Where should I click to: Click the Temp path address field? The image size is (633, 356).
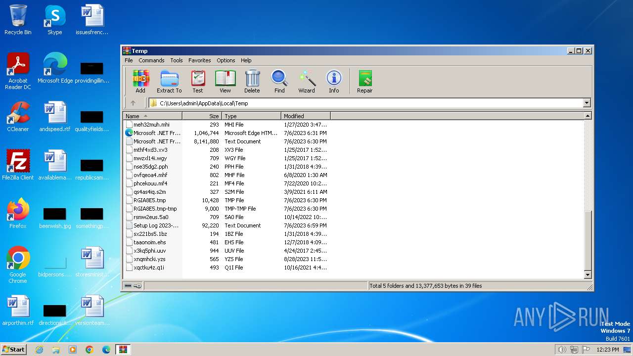tap(365, 103)
